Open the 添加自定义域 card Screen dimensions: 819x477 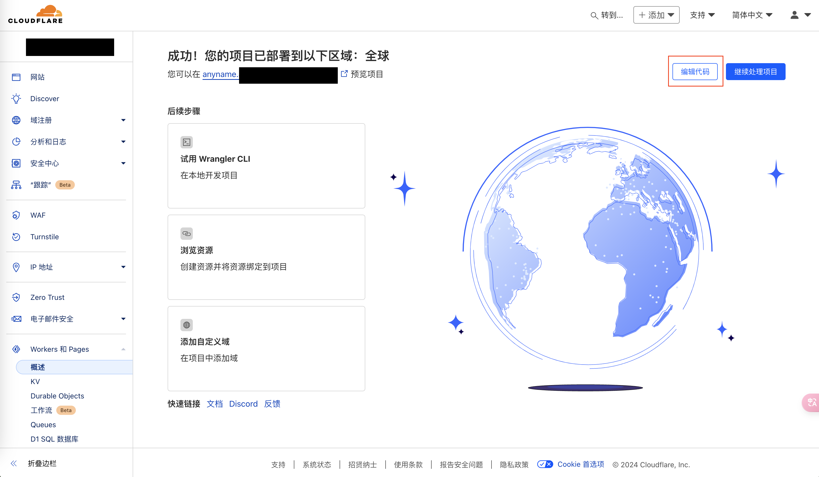[266, 348]
